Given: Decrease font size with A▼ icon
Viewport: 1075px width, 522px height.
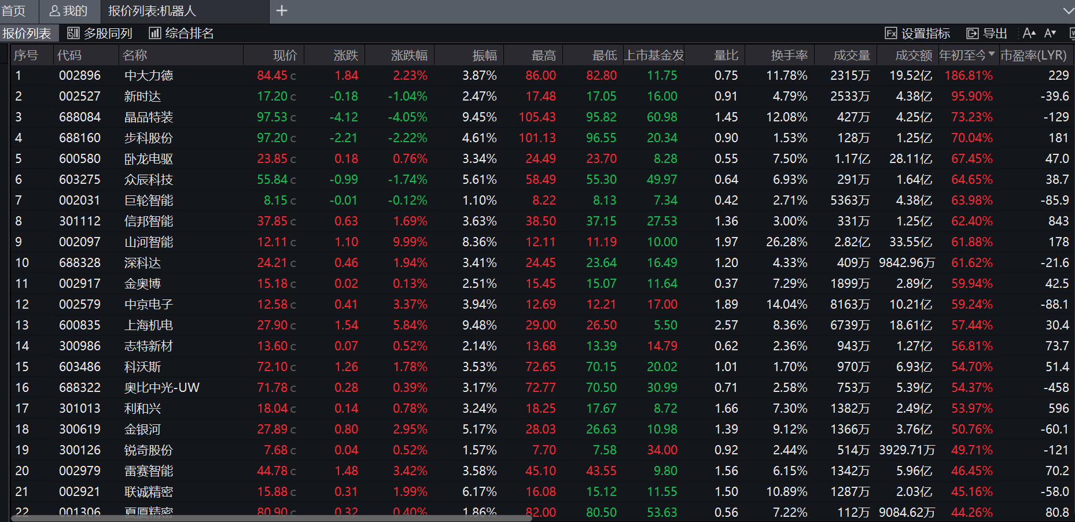Looking at the screenshot, I should [x=1050, y=34].
